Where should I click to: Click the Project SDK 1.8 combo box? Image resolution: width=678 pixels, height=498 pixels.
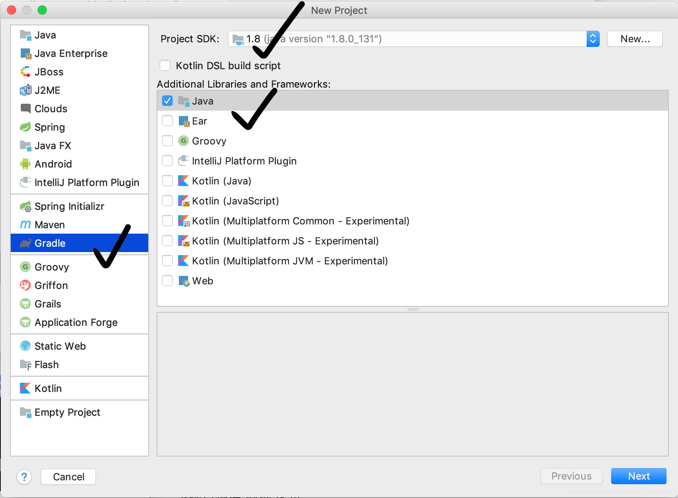click(413, 39)
